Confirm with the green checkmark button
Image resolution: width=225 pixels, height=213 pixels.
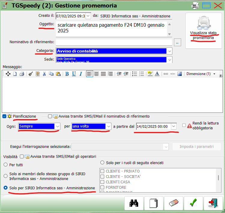pyautogui.click(x=193, y=203)
